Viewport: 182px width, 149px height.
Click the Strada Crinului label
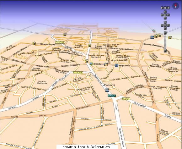point(36,69)
